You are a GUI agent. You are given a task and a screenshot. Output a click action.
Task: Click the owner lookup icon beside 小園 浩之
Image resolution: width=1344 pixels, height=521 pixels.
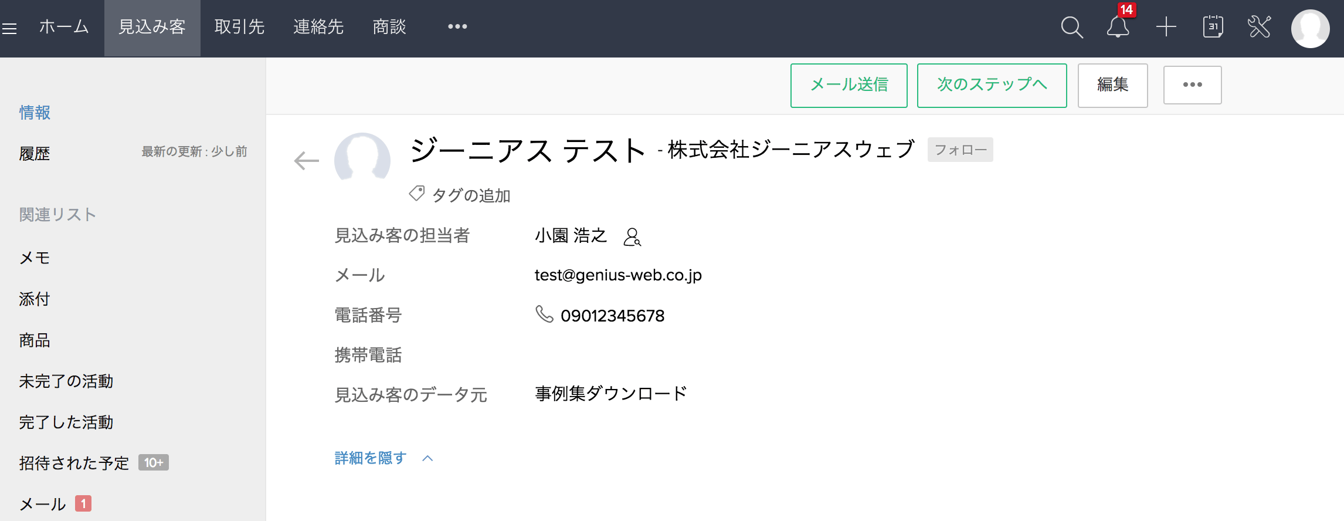(632, 237)
